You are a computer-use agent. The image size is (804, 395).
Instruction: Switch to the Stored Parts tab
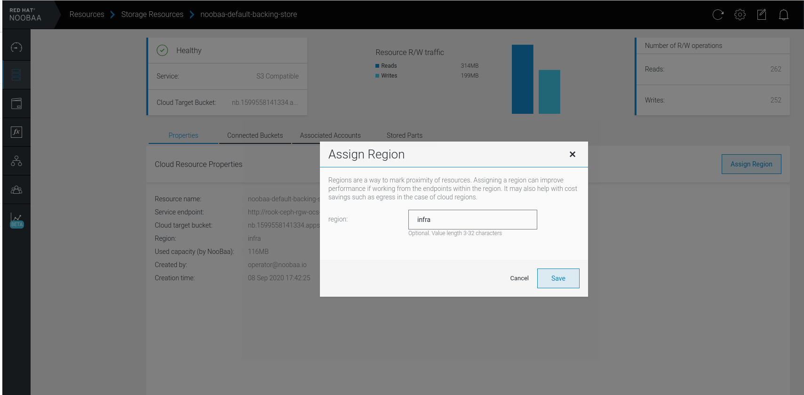pos(404,135)
